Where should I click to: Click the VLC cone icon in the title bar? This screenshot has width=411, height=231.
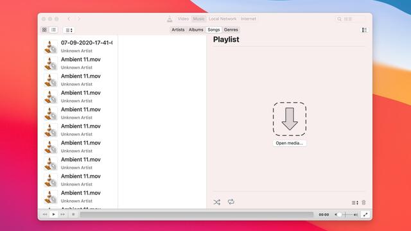[x=170, y=19]
